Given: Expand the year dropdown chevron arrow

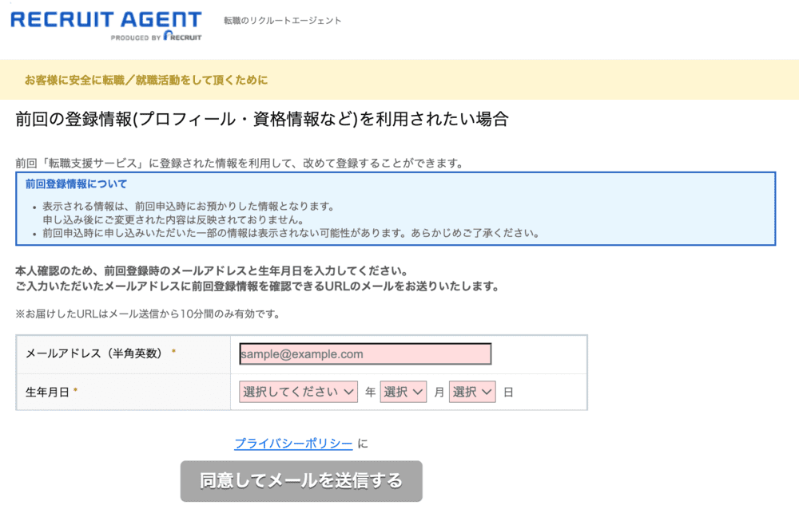Looking at the screenshot, I should (350, 391).
